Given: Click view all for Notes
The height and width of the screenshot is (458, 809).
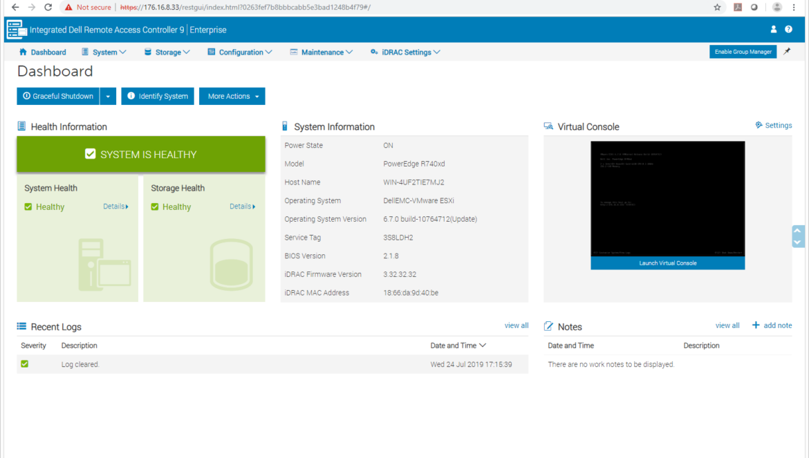Looking at the screenshot, I should 727,325.
